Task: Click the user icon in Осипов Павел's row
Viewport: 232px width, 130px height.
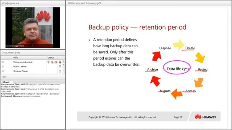Action: click(60, 71)
